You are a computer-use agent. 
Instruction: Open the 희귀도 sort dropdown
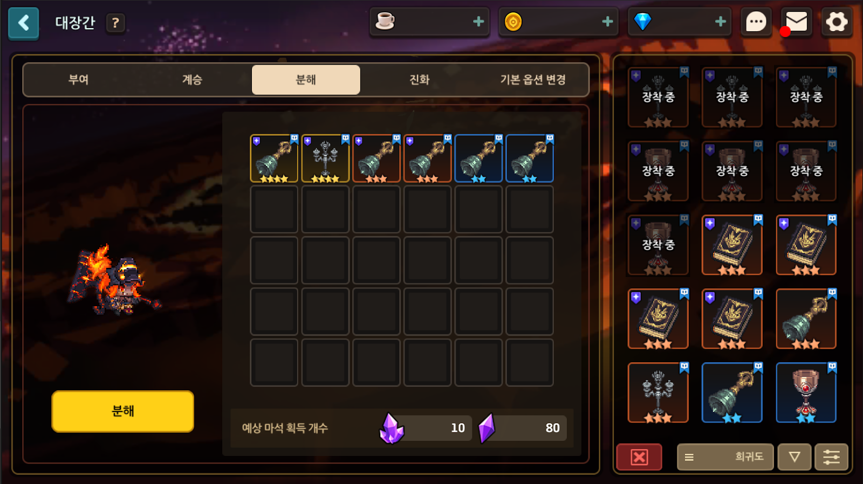coord(725,457)
